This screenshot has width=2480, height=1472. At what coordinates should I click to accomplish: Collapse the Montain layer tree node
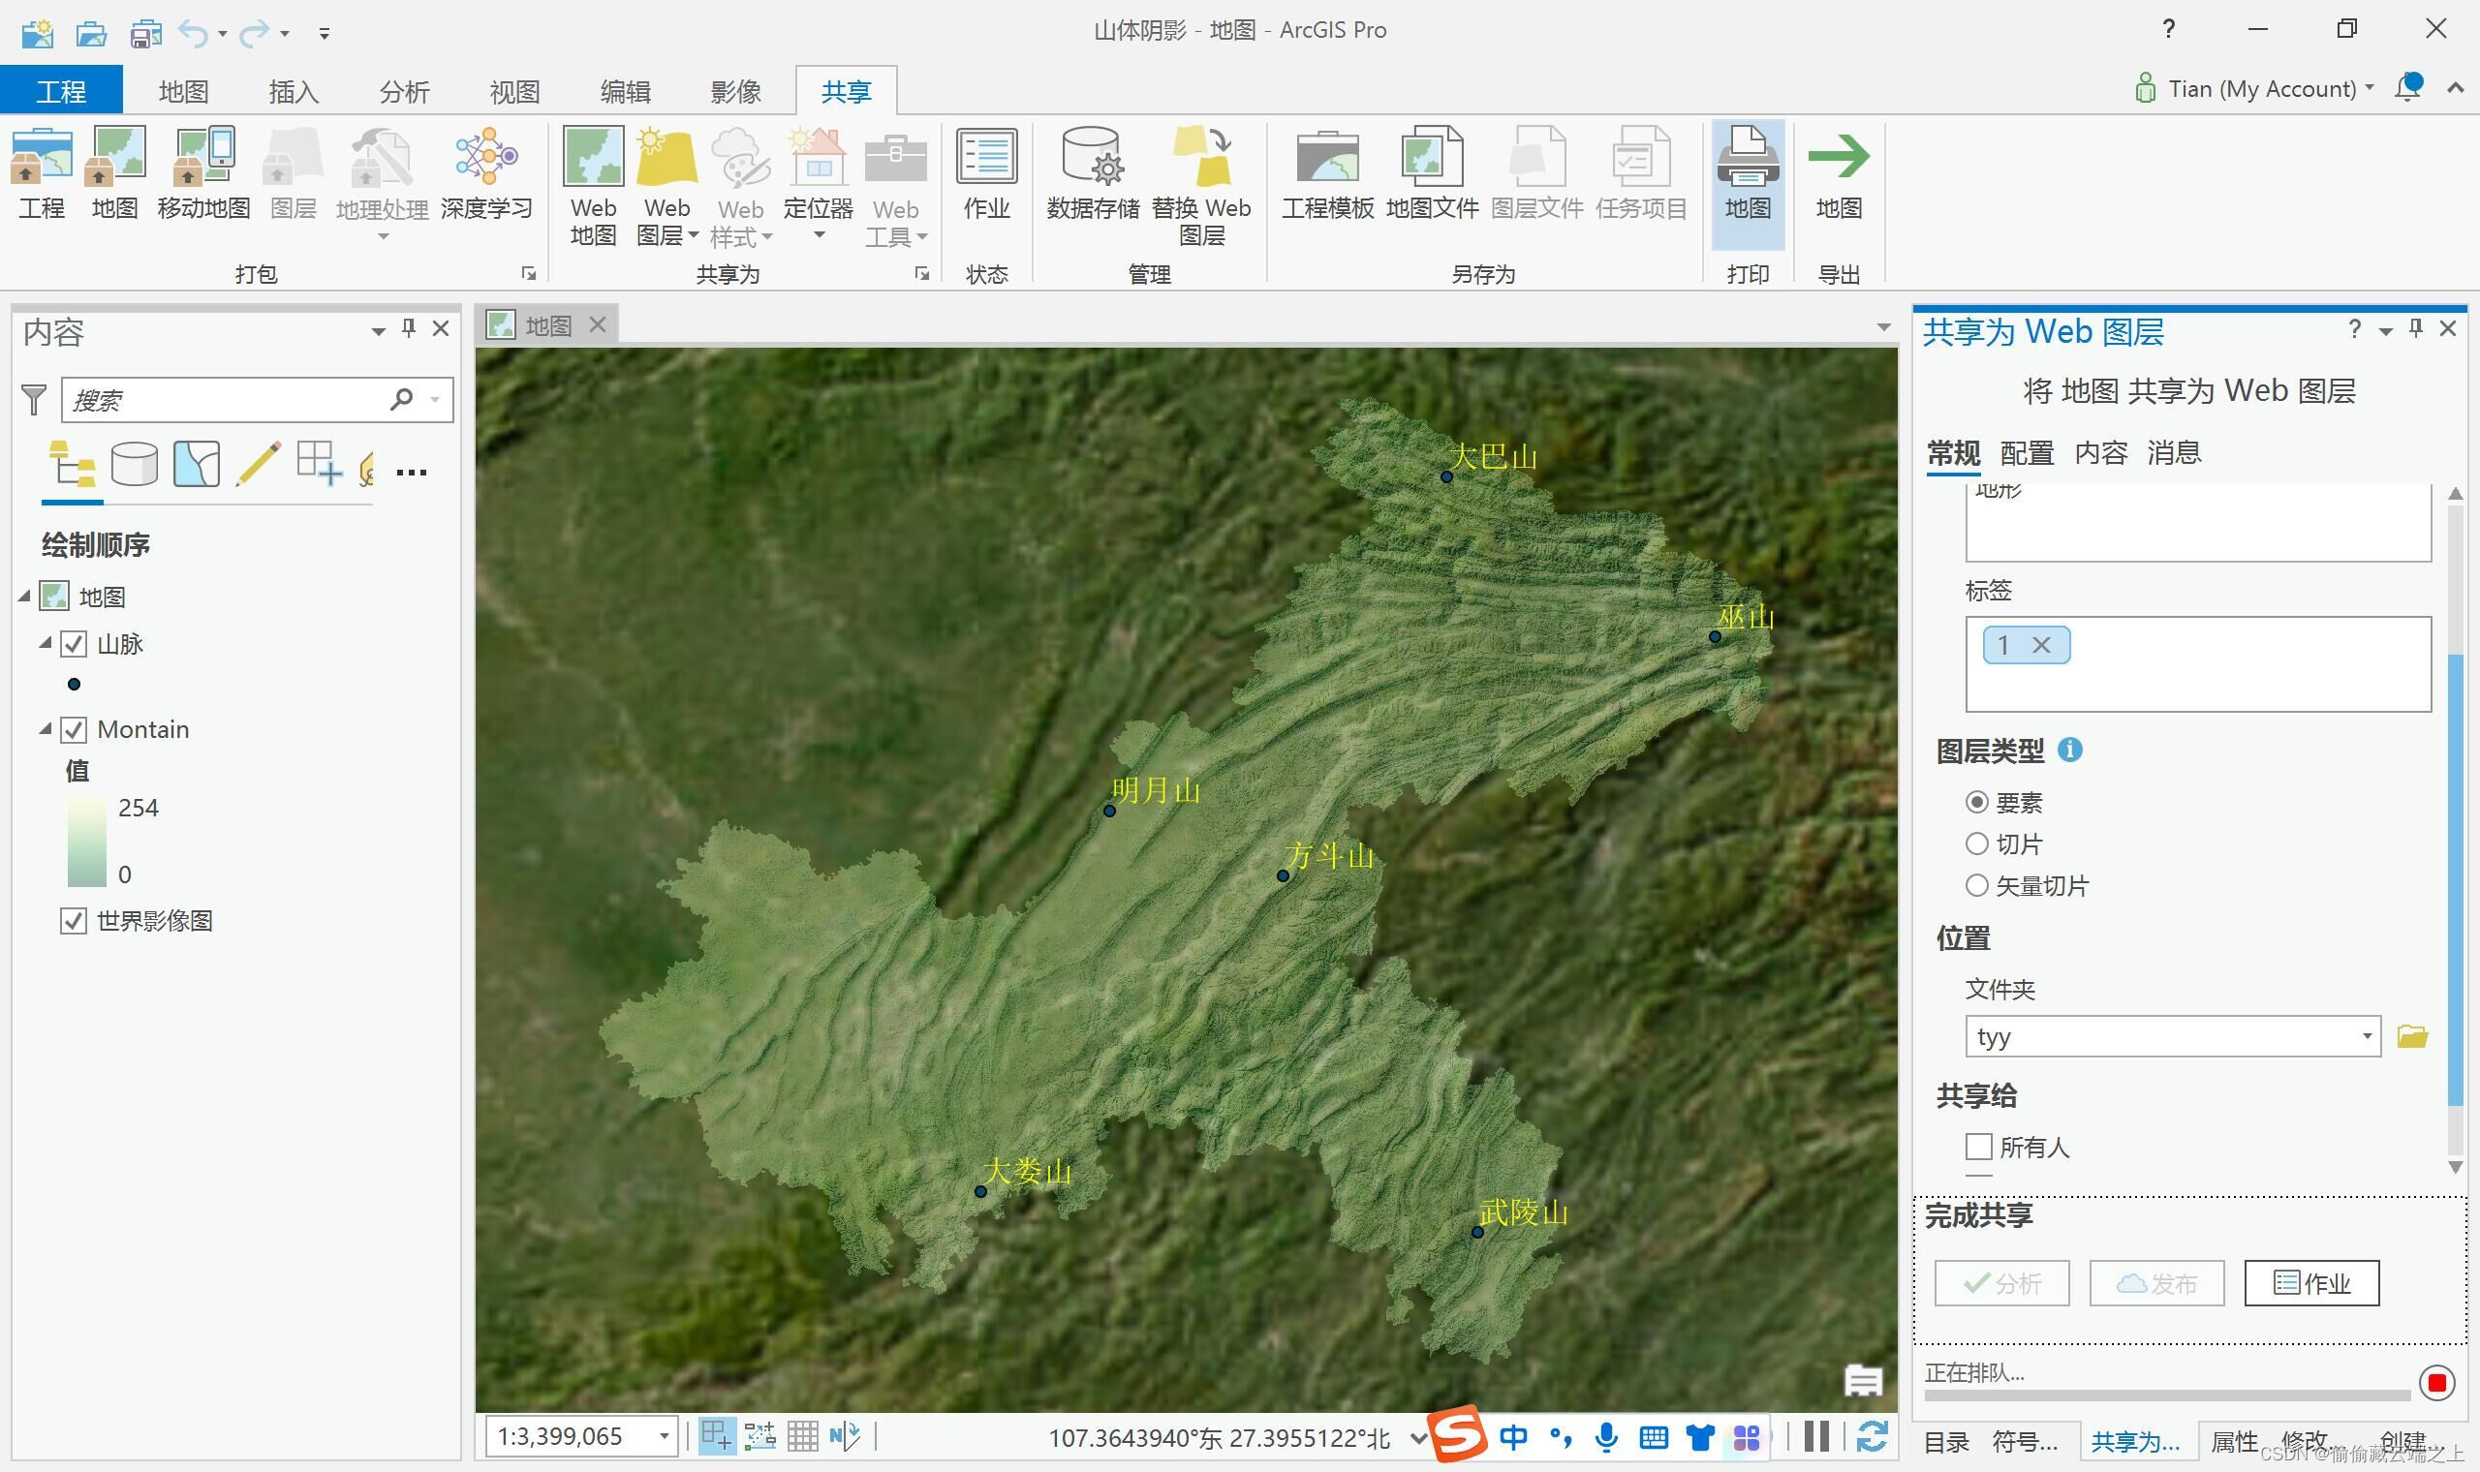46,729
